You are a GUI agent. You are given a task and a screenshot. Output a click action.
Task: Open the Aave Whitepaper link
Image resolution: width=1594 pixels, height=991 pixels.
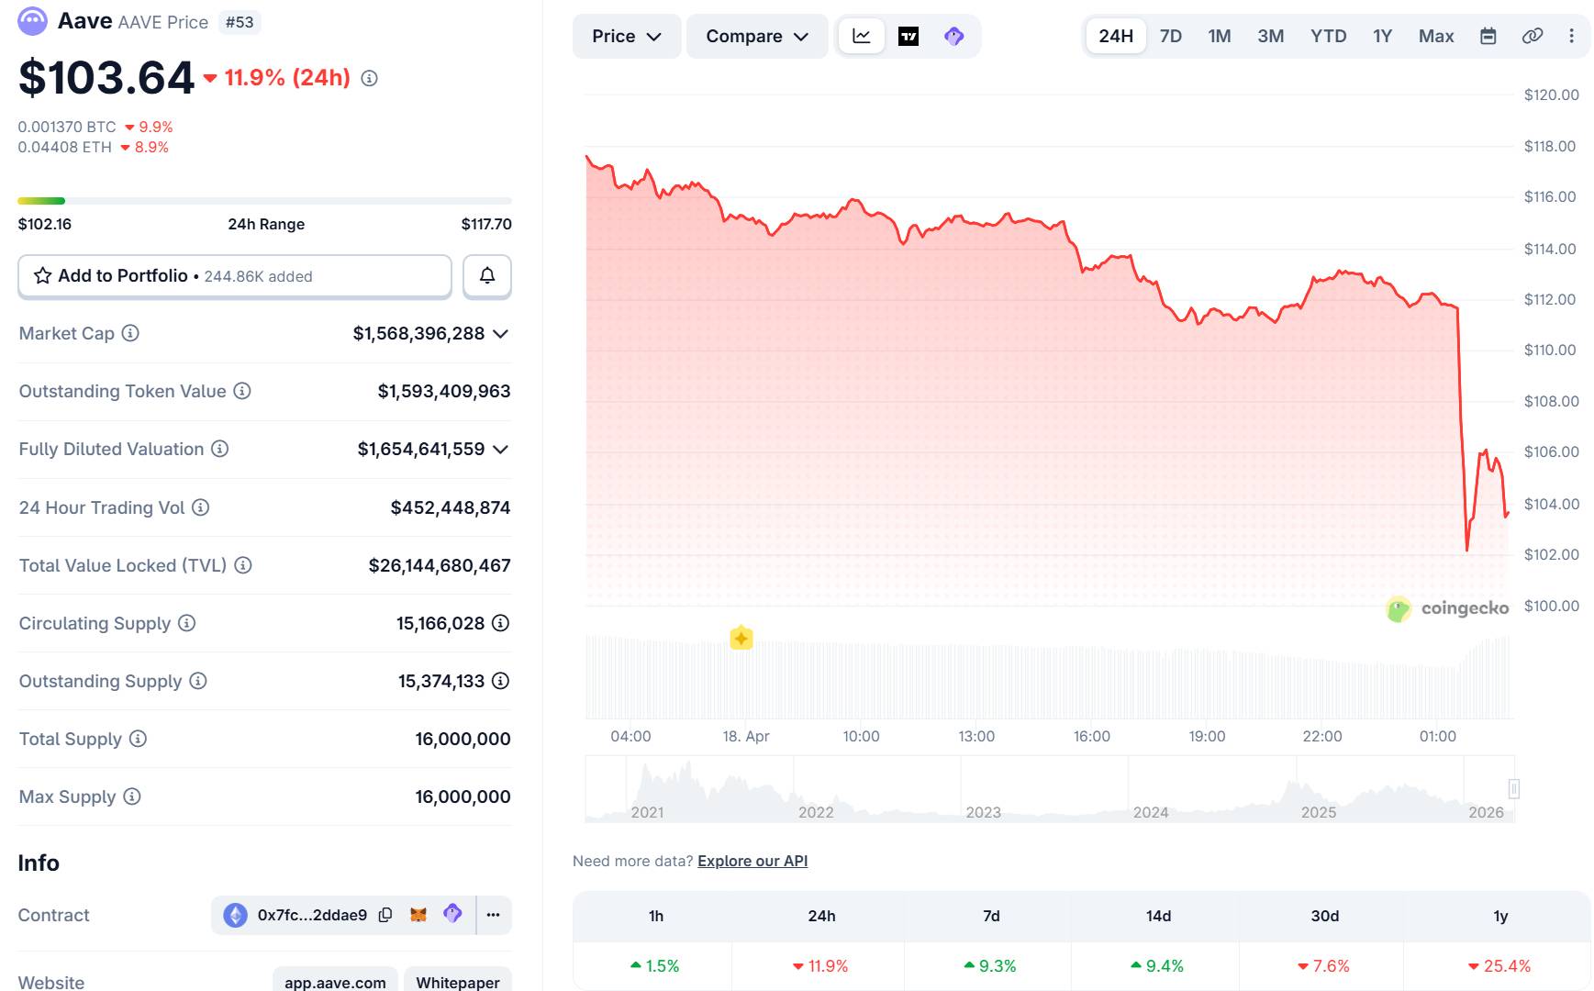point(457,981)
